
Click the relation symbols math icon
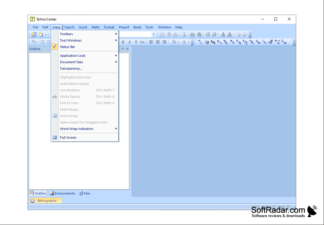(200, 42)
